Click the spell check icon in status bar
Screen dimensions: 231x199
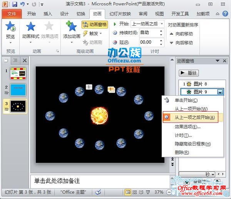[x=98, y=192]
